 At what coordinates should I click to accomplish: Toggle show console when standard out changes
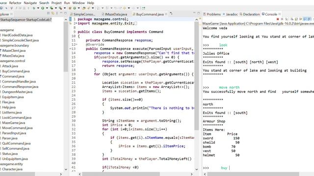click(305, 19)
